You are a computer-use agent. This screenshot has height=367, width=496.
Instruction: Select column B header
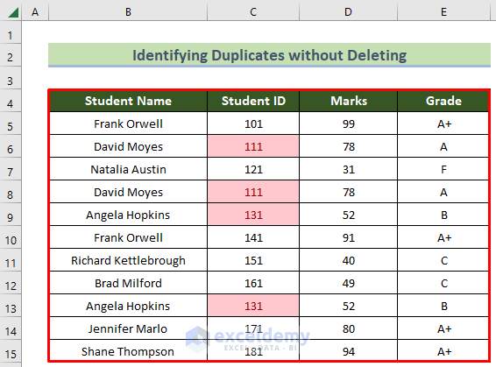(128, 12)
